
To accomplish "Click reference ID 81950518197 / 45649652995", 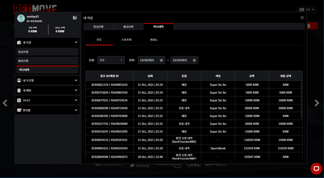I will pos(109,131).
